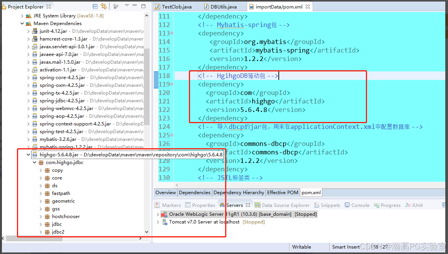This screenshot has height=254, width=448.
Task: Select spring-context-support-4.2.5.jar entry
Action: click(x=76, y=124)
